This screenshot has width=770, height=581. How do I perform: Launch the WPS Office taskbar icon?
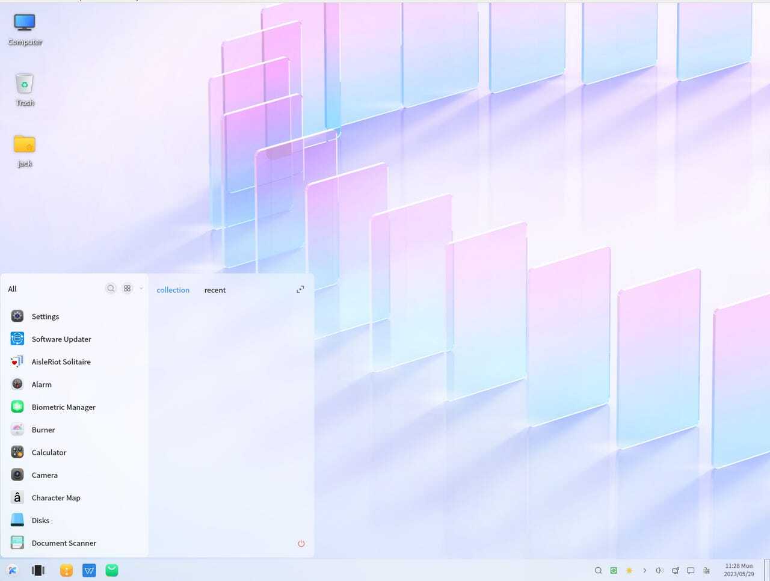click(x=89, y=570)
